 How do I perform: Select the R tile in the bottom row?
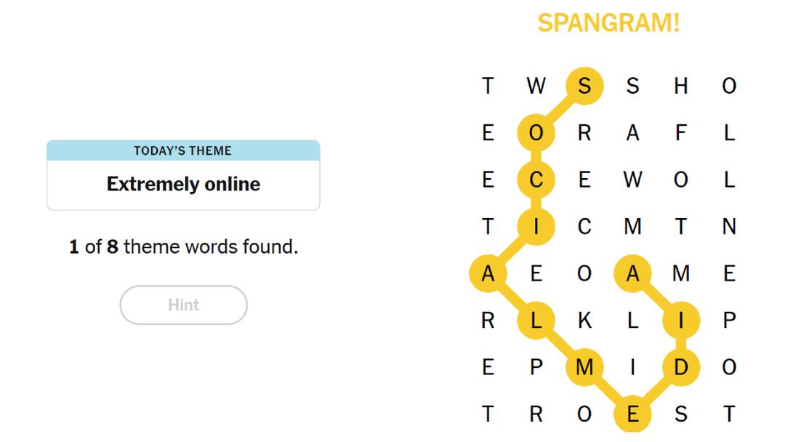click(536, 414)
